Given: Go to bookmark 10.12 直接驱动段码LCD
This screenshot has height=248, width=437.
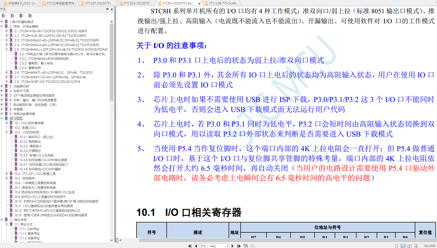Looking at the screenshot, I should pyautogui.click(x=47, y=210).
